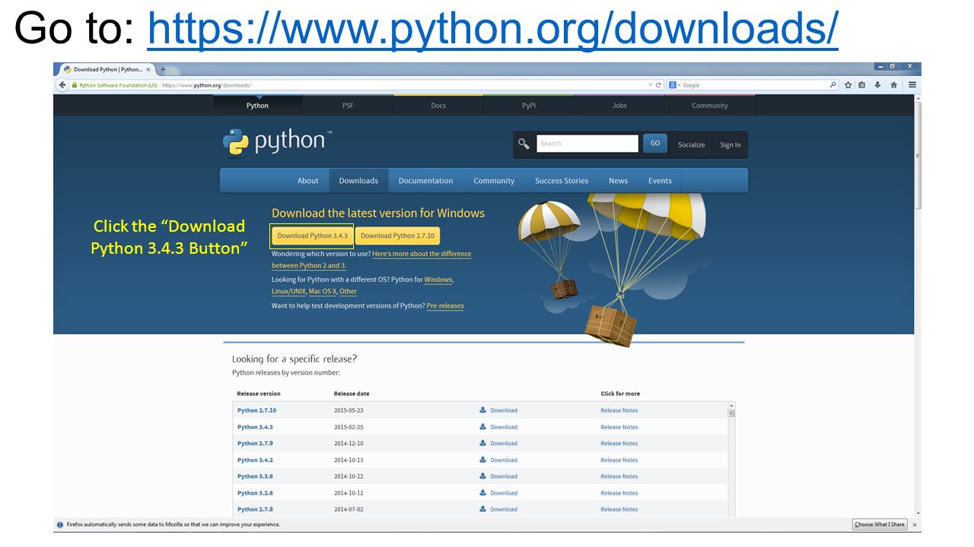The height and width of the screenshot is (547, 974).
Task: Open the Python 3.2.6 release link
Action: point(255,493)
